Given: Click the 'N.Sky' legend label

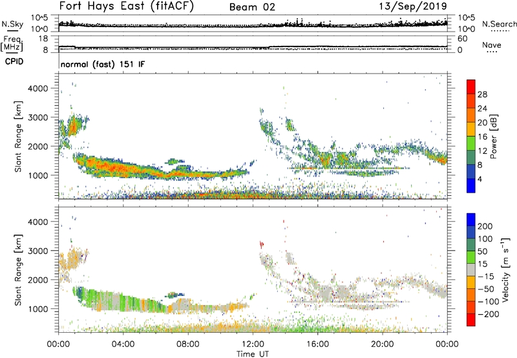Looking at the screenshot, I should (x=12, y=24).
